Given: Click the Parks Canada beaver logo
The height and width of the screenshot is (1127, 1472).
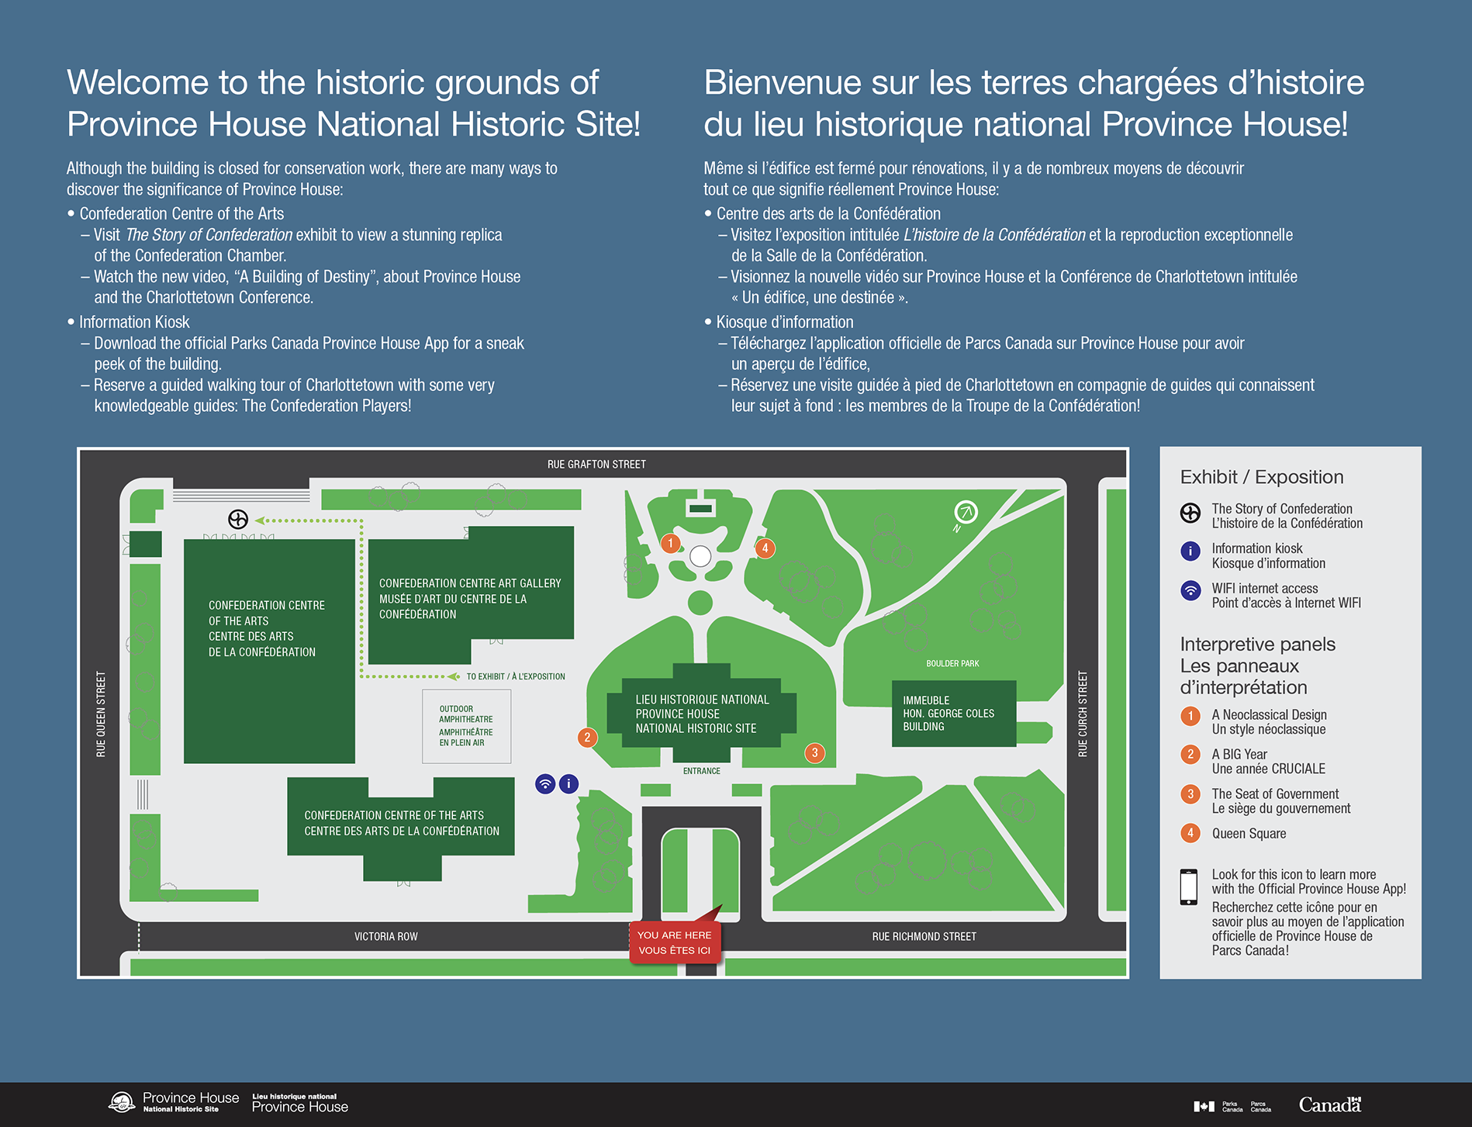Looking at the screenshot, I should pyautogui.click(x=122, y=1102).
